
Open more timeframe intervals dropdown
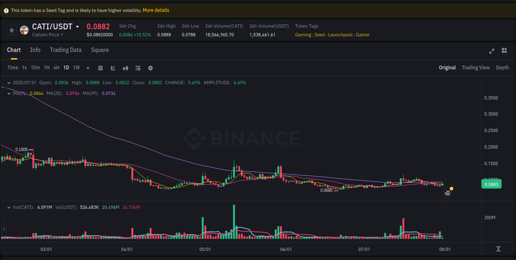tap(87, 68)
